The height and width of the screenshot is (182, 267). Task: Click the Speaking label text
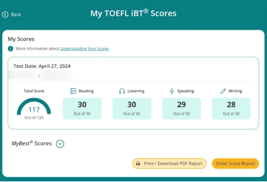click(x=185, y=91)
